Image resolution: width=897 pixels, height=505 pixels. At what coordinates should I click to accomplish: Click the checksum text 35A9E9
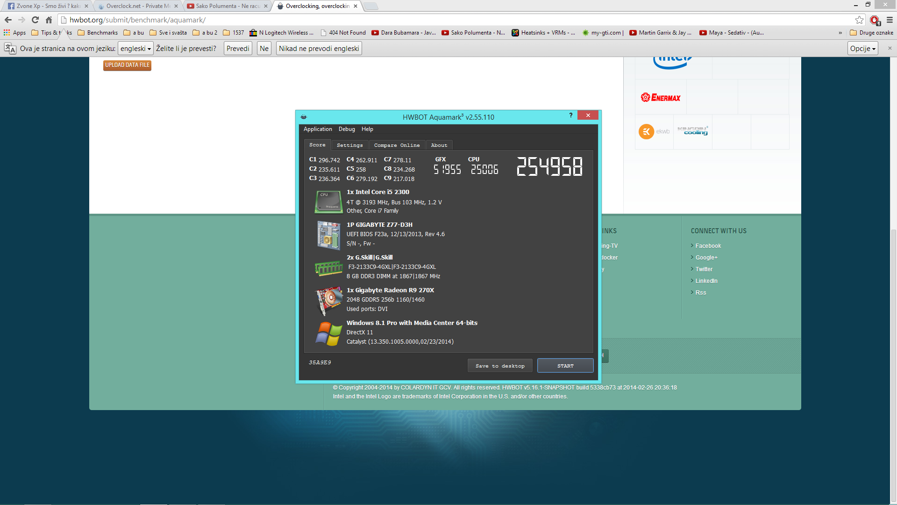(320, 362)
